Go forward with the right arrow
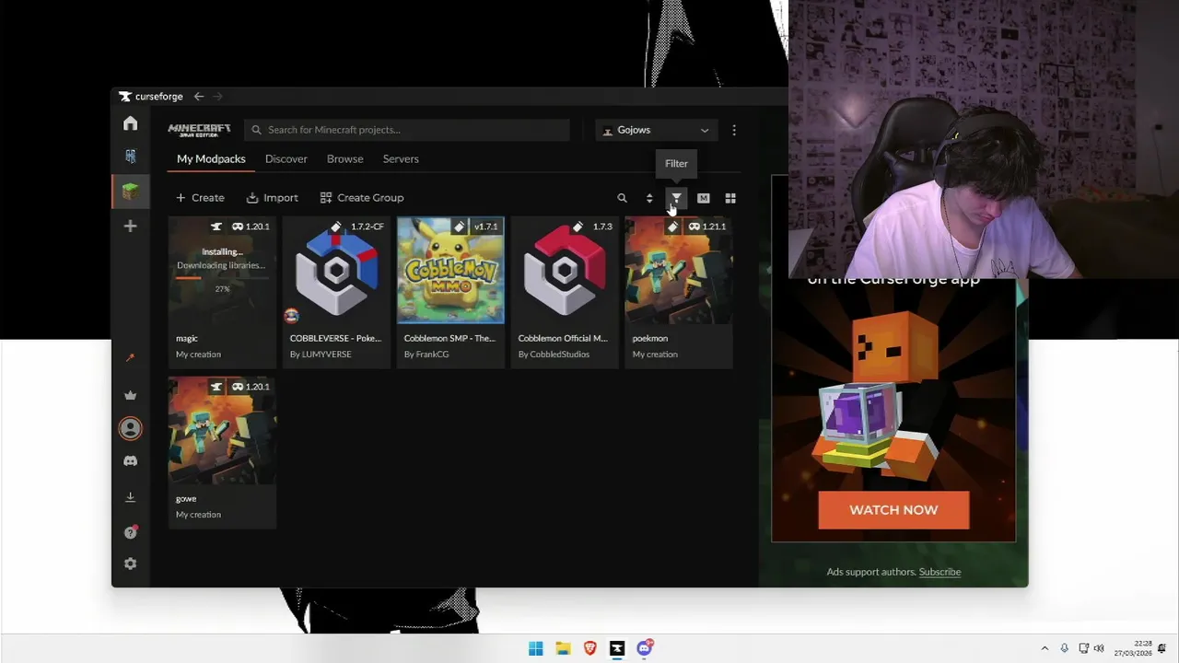The width and height of the screenshot is (1179, 663). [217, 96]
